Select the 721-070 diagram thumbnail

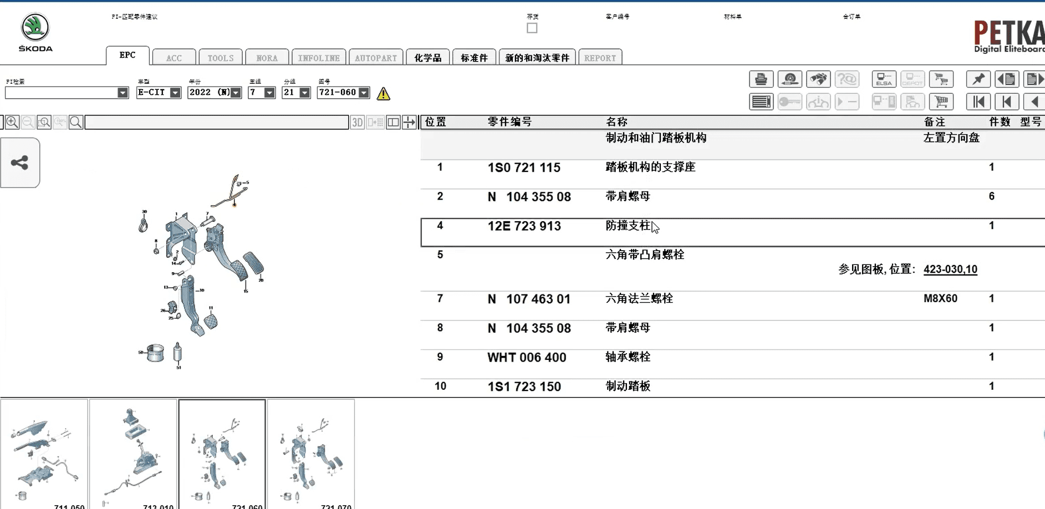(312, 452)
